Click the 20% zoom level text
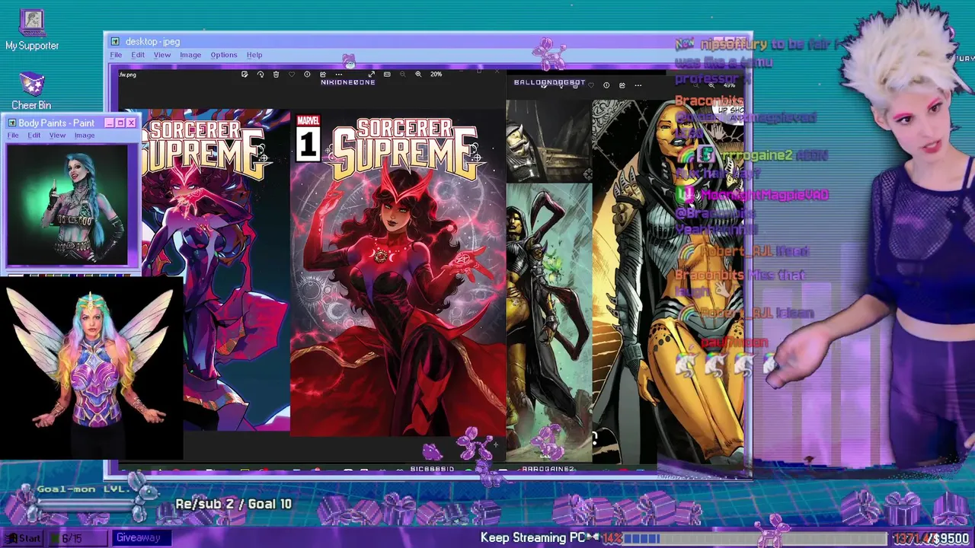 (436, 74)
